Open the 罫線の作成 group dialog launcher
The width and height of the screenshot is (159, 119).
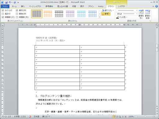pyautogui.click(x=150, y=21)
